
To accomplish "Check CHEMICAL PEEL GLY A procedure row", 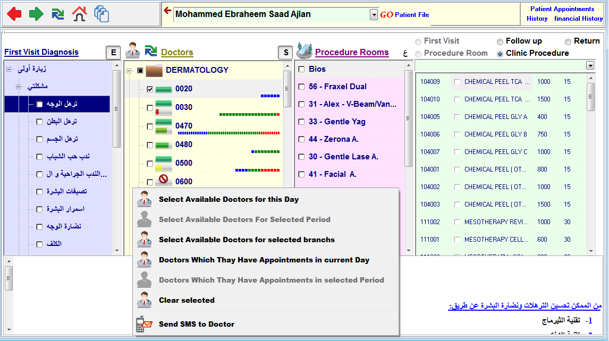I will click(457, 117).
